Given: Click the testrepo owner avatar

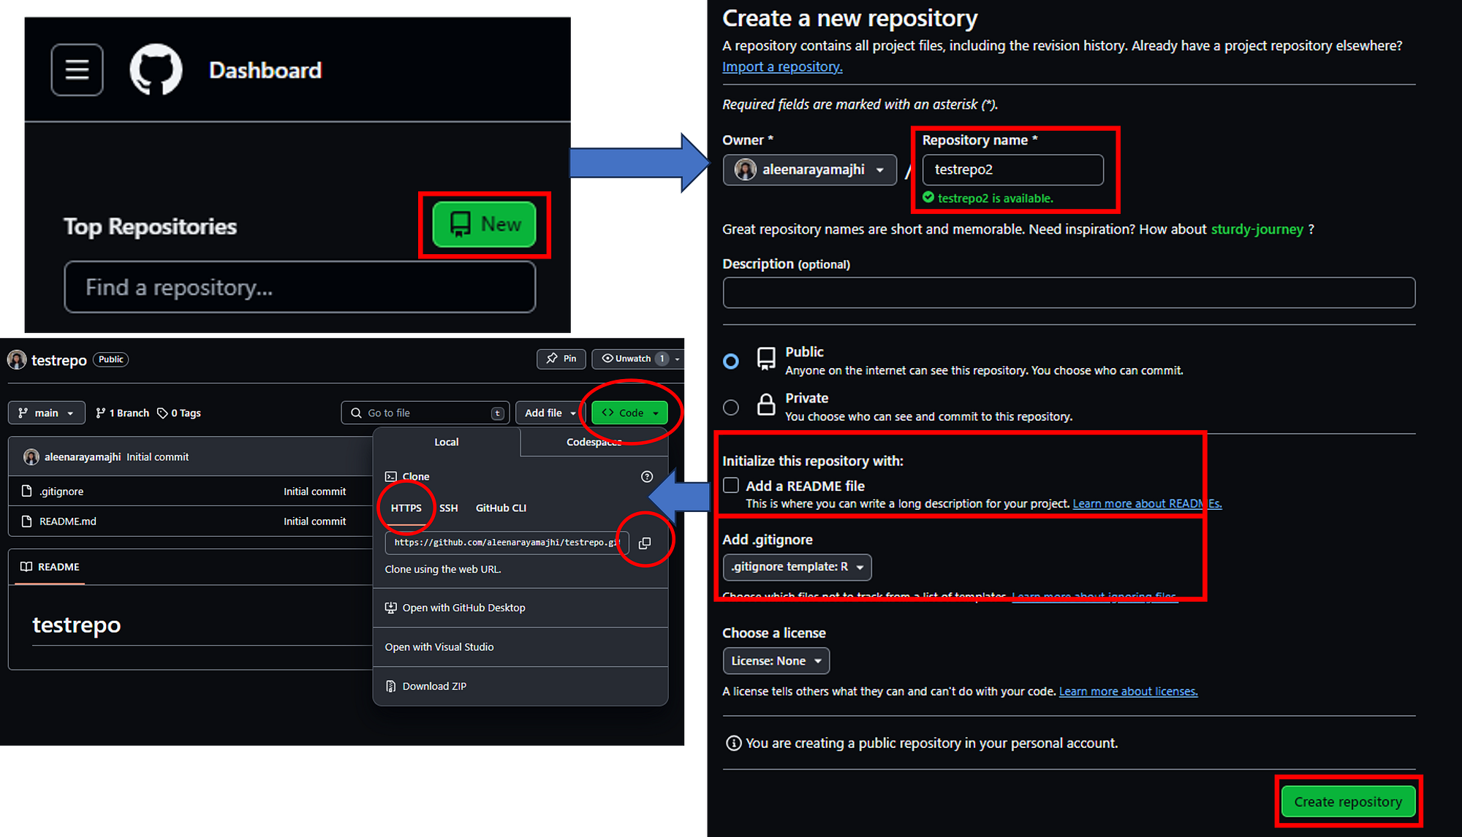Looking at the screenshot, I should pos(17,359).
